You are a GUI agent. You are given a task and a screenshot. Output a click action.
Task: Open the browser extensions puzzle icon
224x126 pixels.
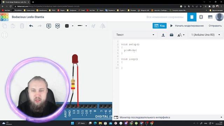coord(209,6)
